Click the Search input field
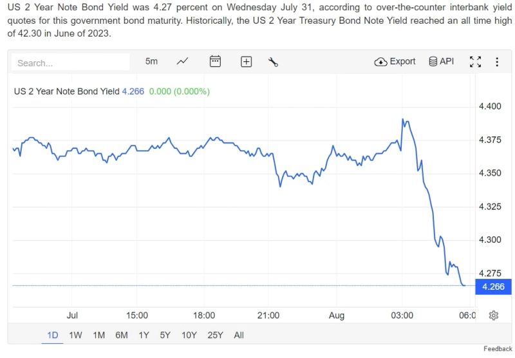This screenshot has width=515, height=358. point(71,62)
